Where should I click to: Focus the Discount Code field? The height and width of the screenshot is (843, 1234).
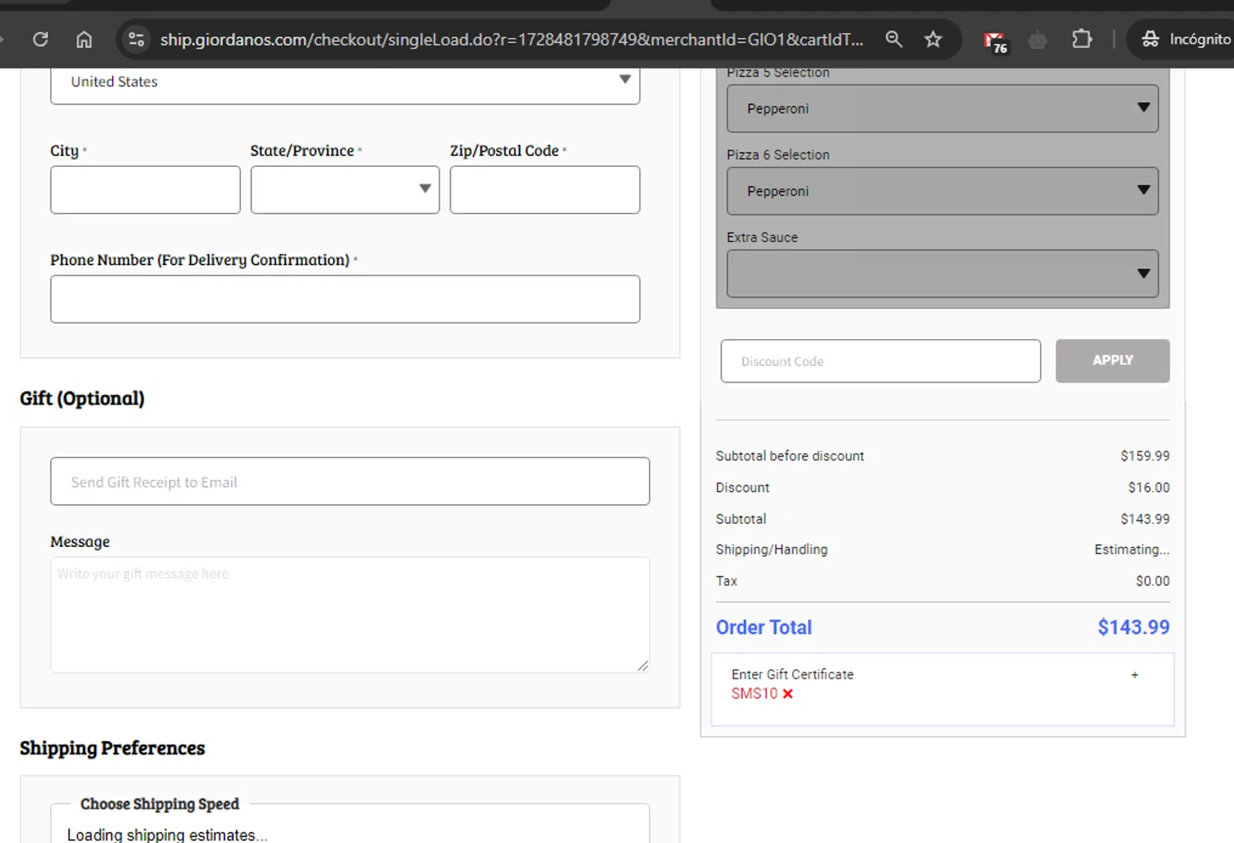pyautogui.click(x=880, y=361)
